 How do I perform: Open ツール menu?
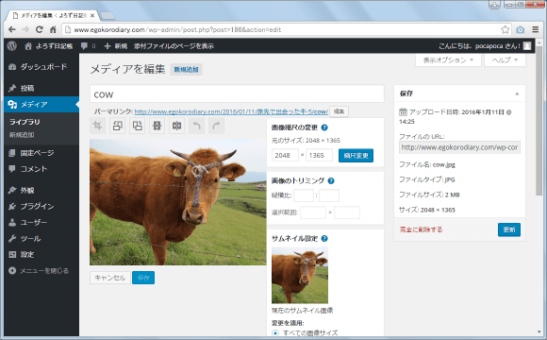[x=41, y=238]
